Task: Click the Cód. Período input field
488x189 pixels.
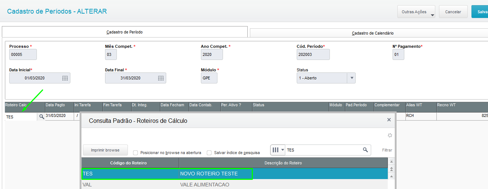Action: (313, 54)
